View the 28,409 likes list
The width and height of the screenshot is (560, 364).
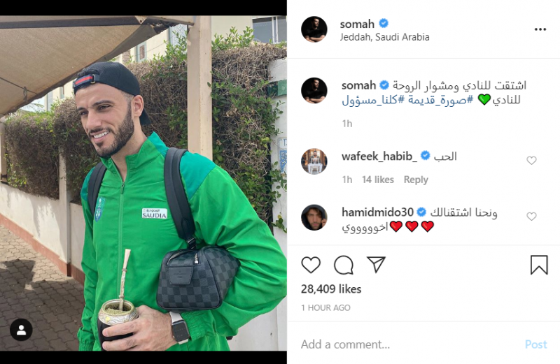pos(331,289)
